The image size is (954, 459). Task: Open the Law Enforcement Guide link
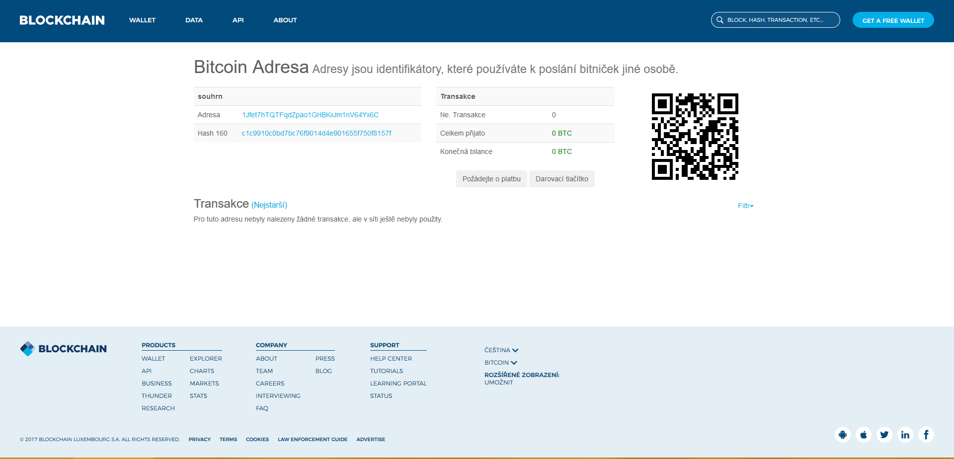[313, 440]
